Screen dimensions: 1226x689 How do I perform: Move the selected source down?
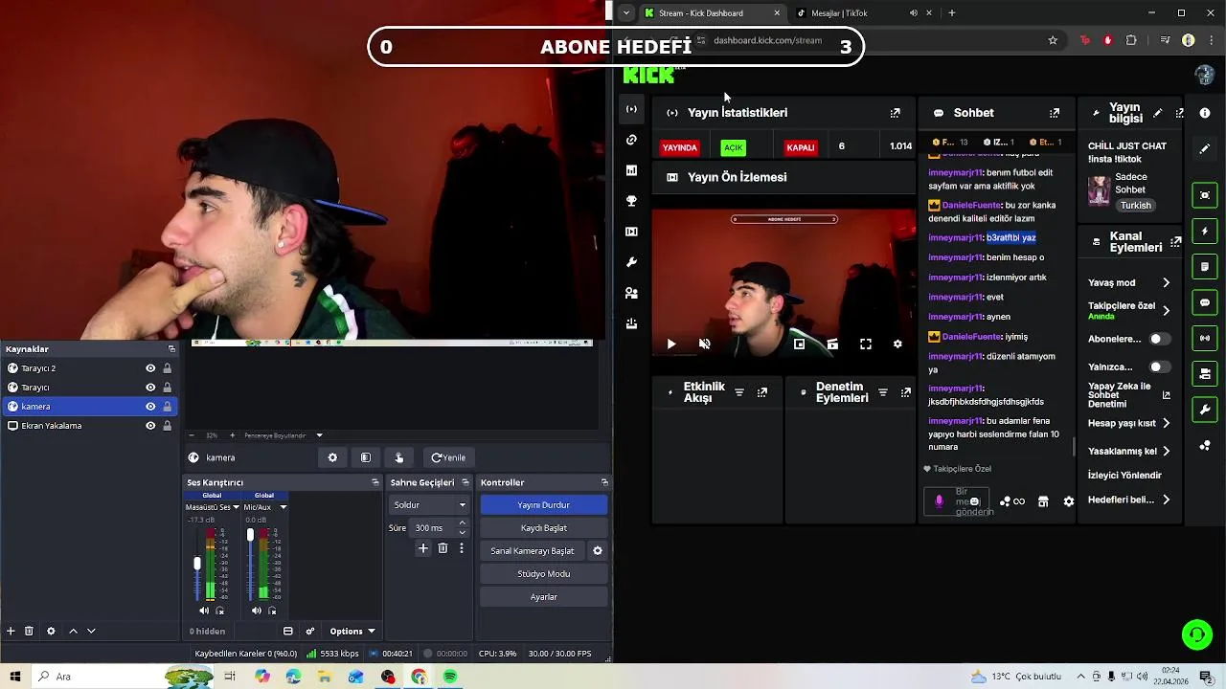click(91, 631)
